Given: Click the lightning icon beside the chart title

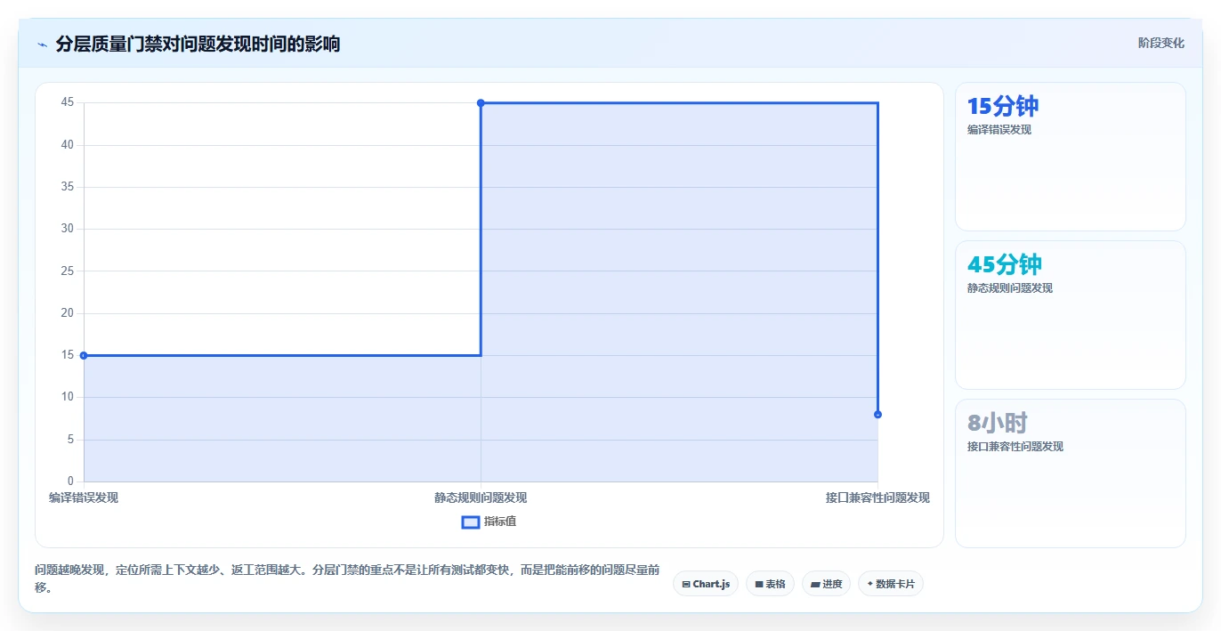Looking at the screenshot, I should click(x=43, y=44).
